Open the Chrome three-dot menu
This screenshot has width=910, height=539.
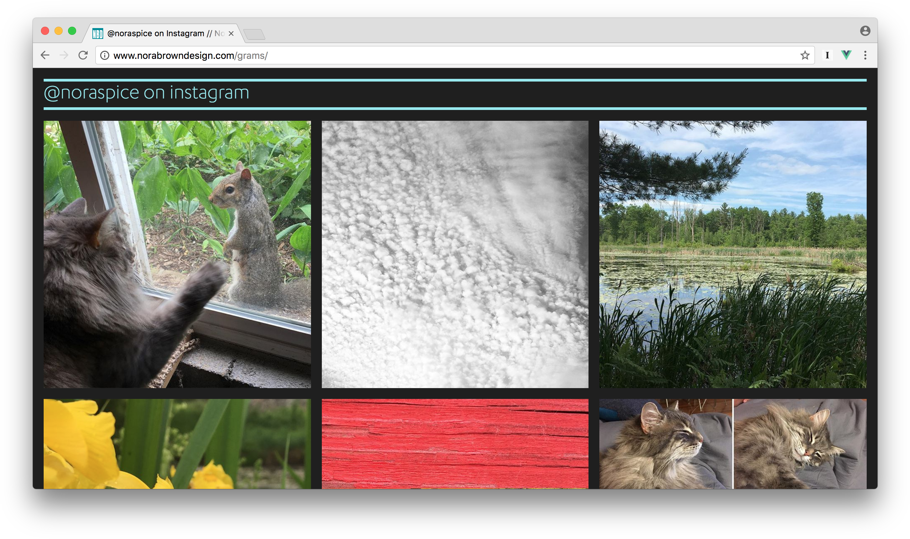[x=865, y=55]
